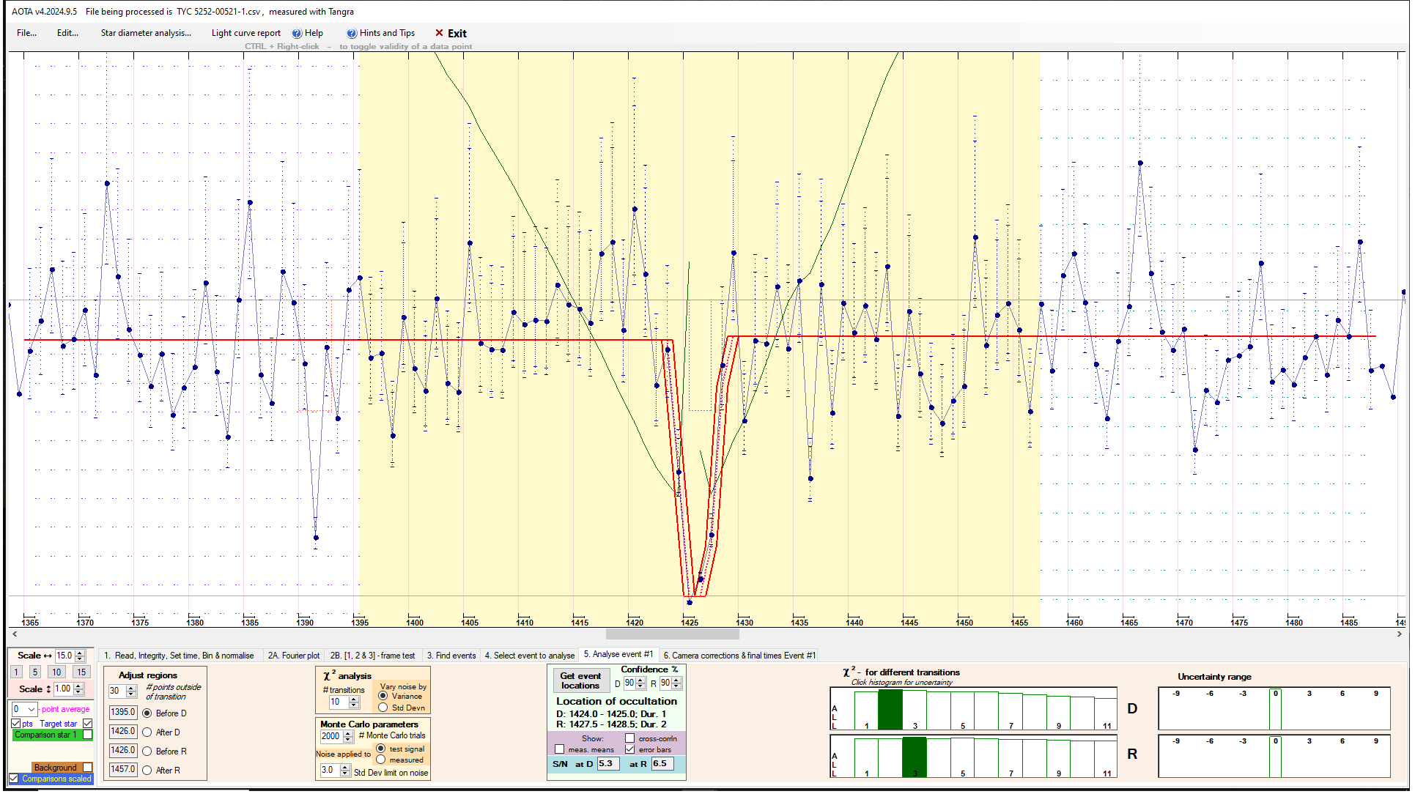
Task: Open the Edit menu
Action: pos(67,33)
